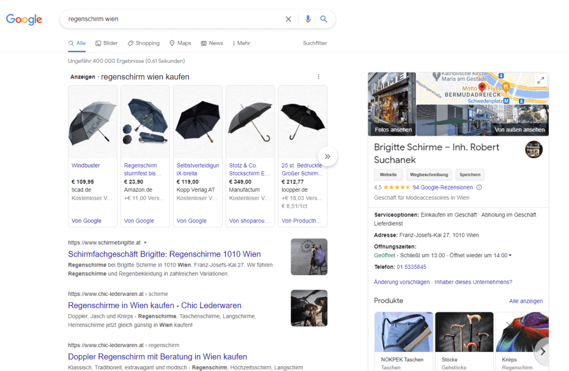Open the NOKPEK Taschen product thumbnail
The image size is (569, 371).
point(404,332)
